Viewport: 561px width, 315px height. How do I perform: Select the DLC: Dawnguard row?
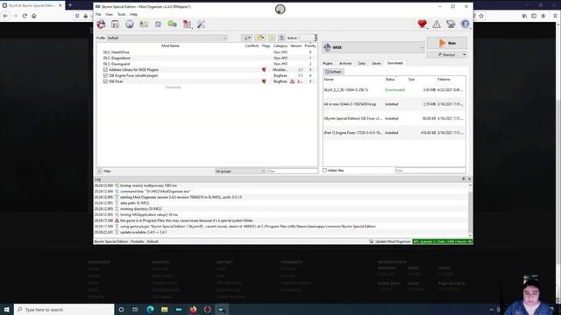pyautogui.click(x=207, y=64)
